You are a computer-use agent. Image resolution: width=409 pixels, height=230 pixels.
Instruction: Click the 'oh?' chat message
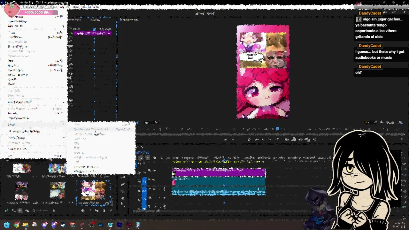click(359, 73)
